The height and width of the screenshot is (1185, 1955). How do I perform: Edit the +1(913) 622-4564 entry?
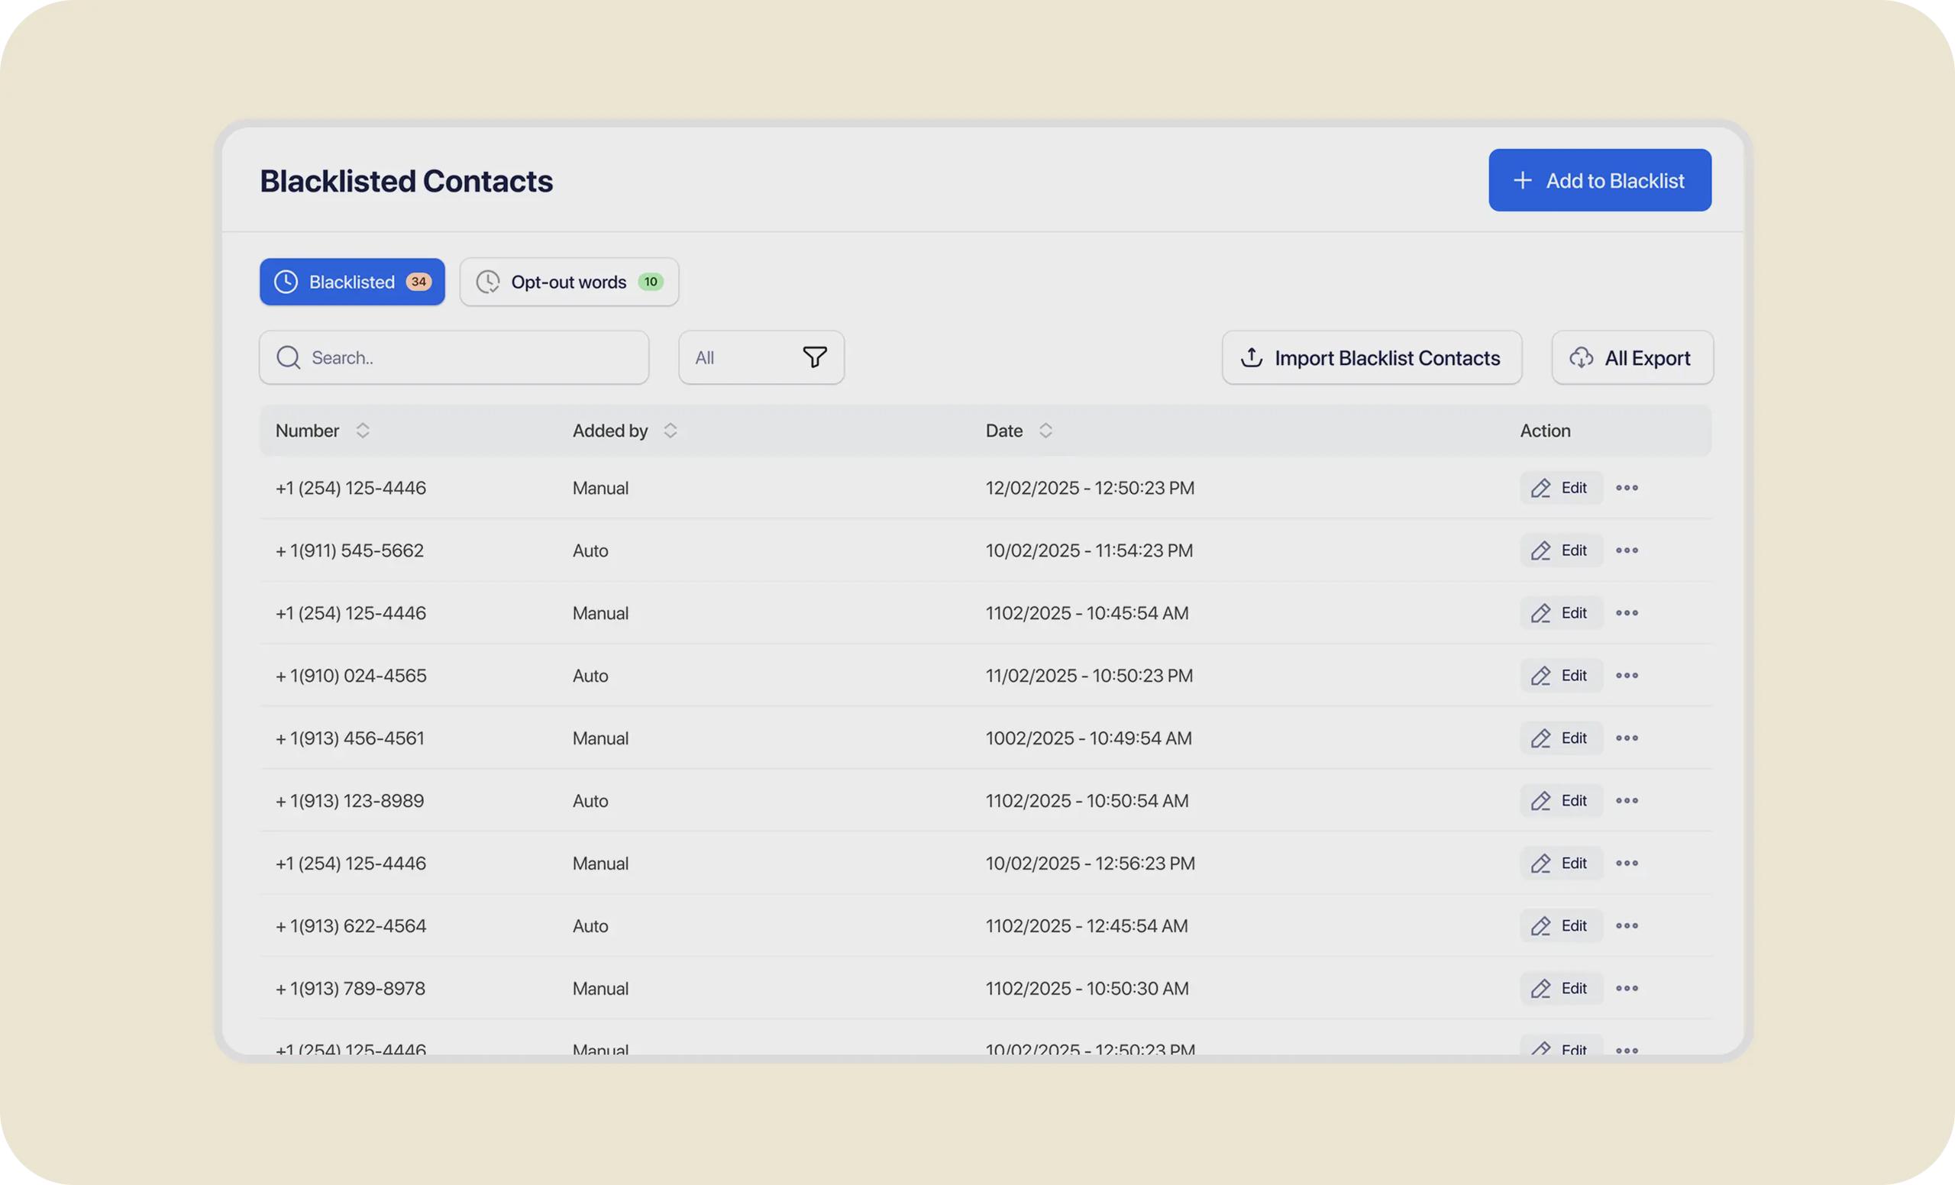click(1560, 925)
